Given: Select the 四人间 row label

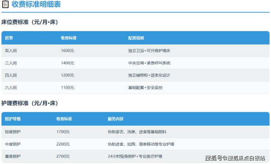Looking at the screenshot, I should (11, 75).
